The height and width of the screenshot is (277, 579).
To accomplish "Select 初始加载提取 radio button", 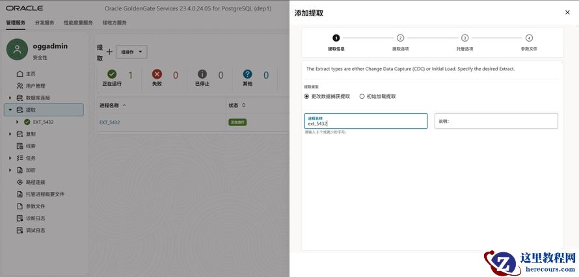I will [362, 96].
